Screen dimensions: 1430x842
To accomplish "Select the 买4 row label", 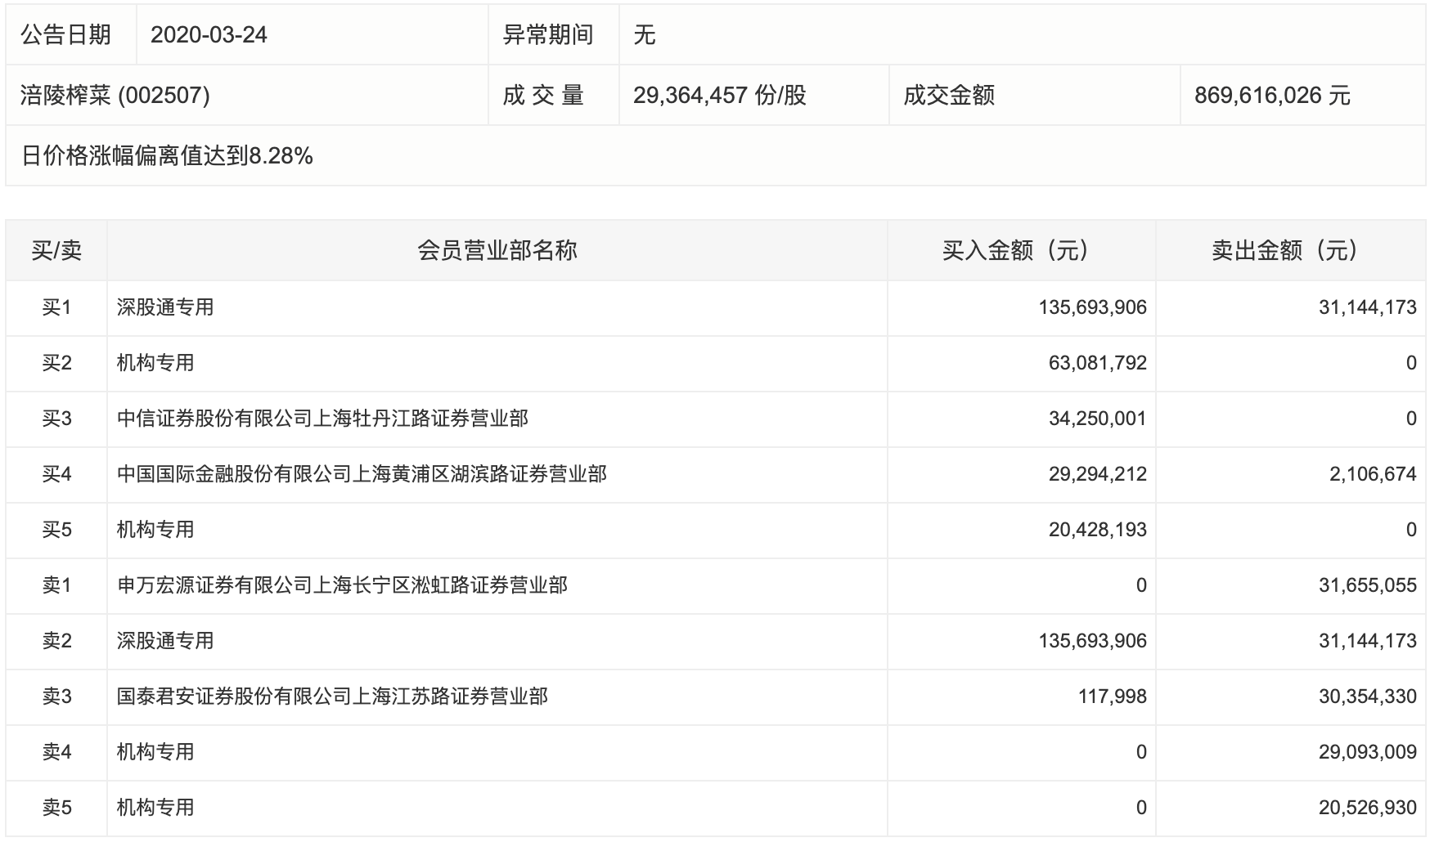I will [56, 474].
